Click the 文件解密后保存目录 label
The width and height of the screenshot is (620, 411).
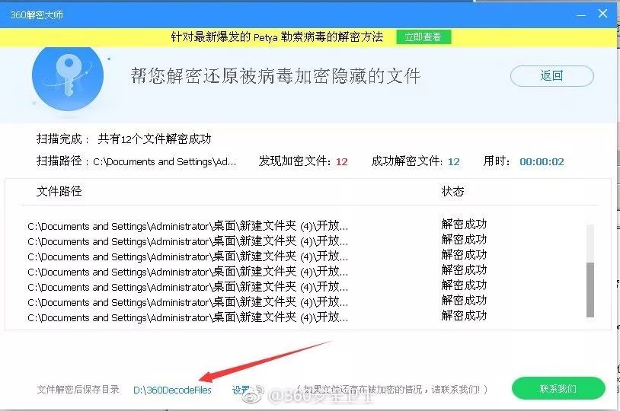click(78, 390)
